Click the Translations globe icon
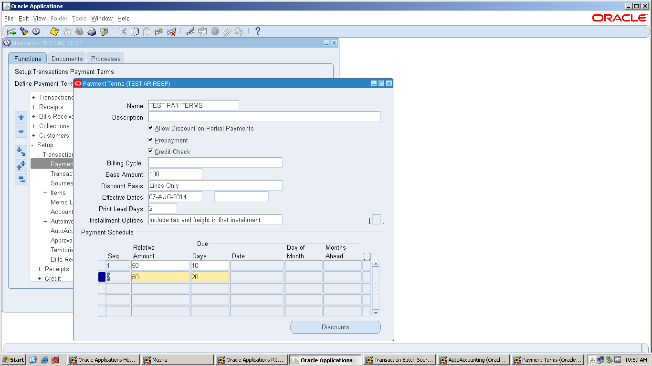652x366 pixels. coord(215,31)
